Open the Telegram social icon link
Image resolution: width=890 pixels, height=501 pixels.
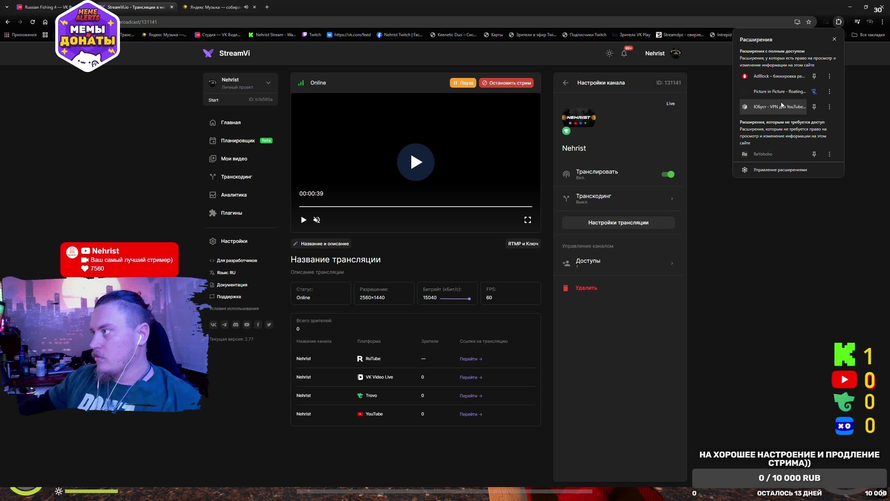pos(225,325)
